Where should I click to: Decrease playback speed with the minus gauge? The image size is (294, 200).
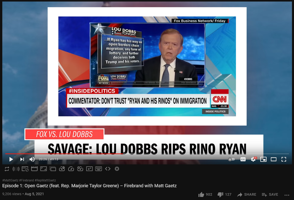[x=62, y=169]
